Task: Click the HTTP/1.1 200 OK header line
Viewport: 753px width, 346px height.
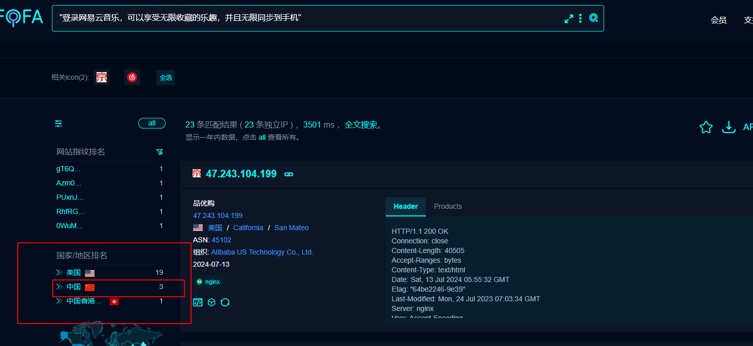Action: pyautogui.click(x=420, y=231)
